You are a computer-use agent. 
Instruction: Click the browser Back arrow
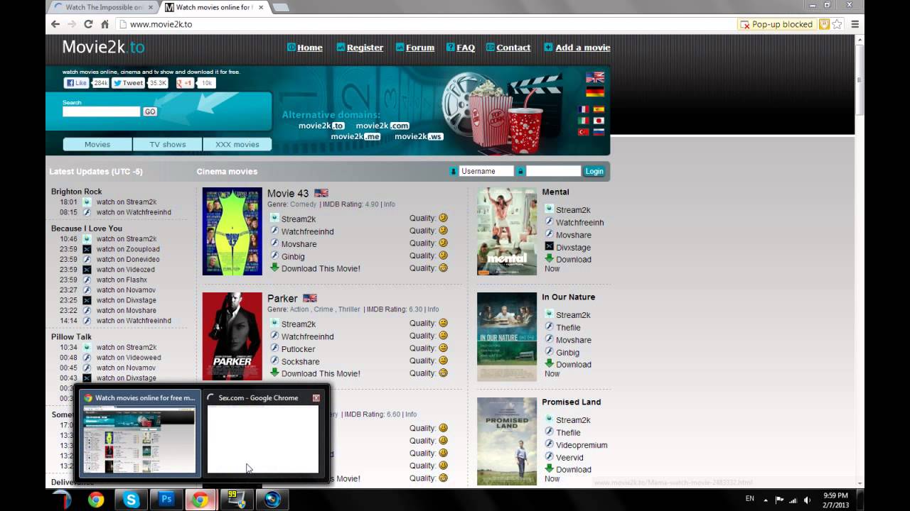pyautogui.click(x=55, y=24)
